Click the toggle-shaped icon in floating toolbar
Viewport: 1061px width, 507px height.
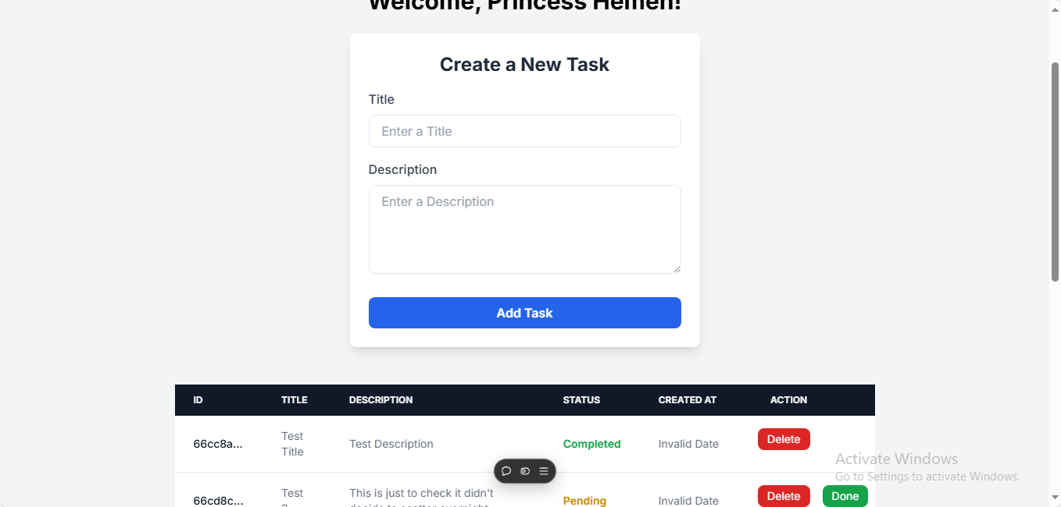click(525, 471)
